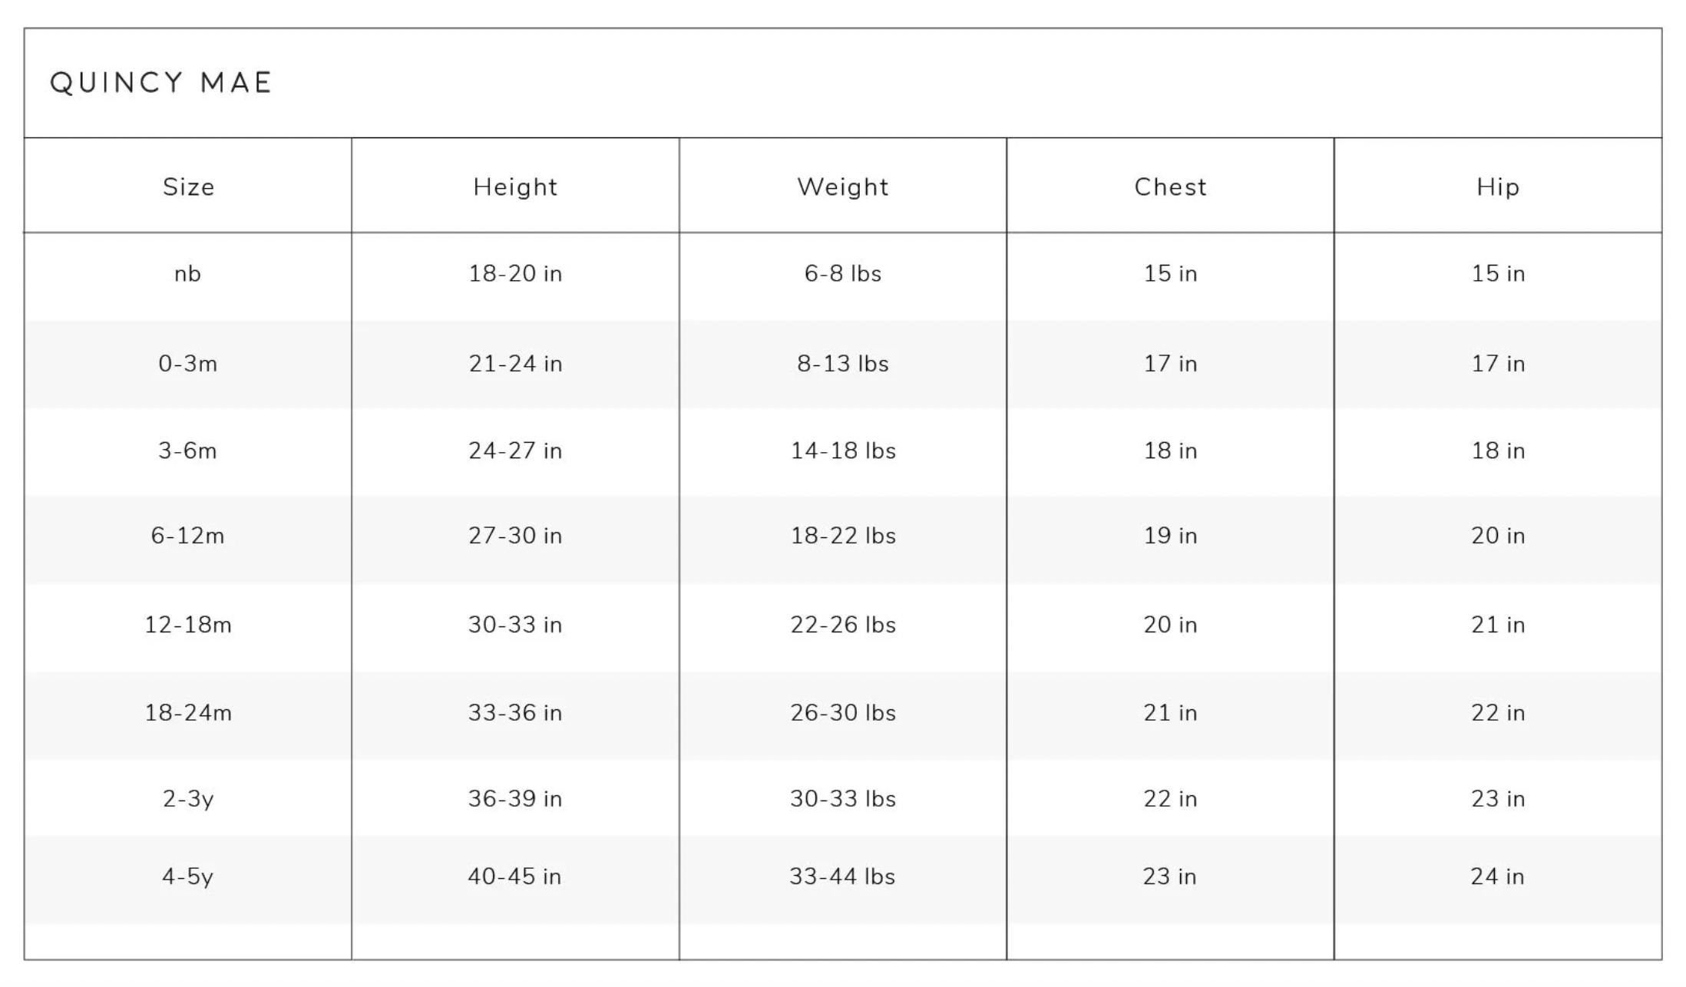Screen dimensions: 1686x987
Task: Select the 2-3y size label
Action: pyautogui.click(x=188, y=799)
